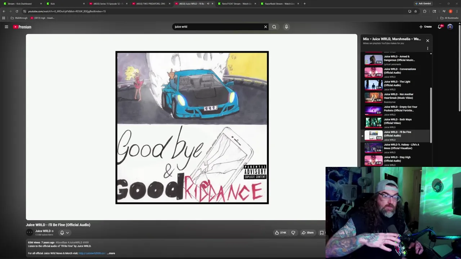Screen dimensions: 461x259
Task: Expand the description with ...more
Action: coord(111,253)
